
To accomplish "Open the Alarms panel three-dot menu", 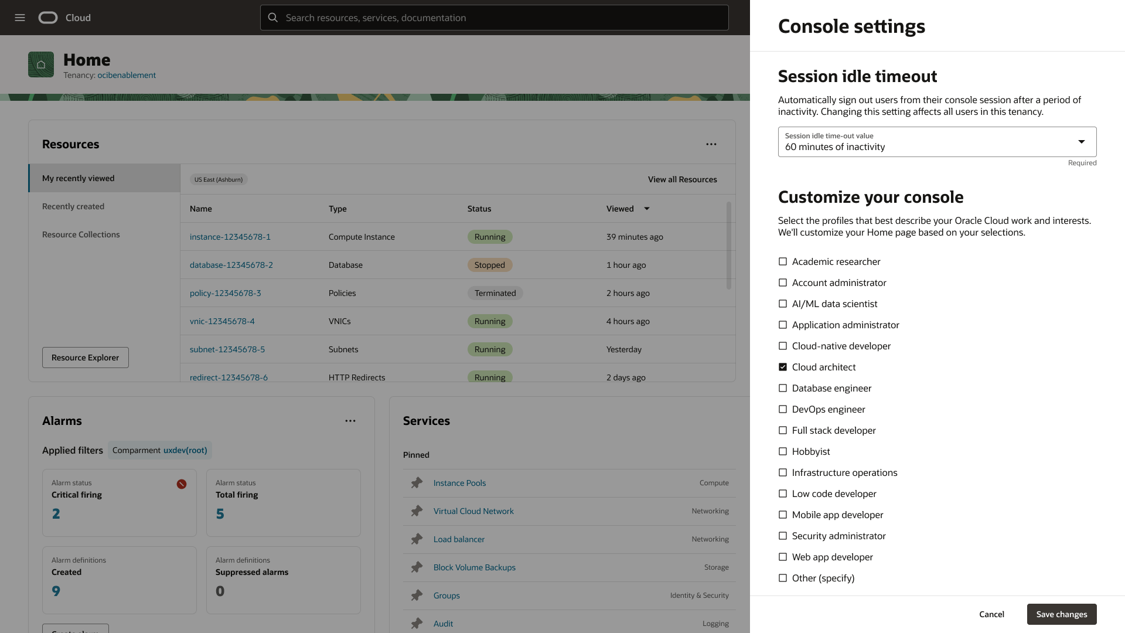I will pyautogui.click(x=350, y=421).
